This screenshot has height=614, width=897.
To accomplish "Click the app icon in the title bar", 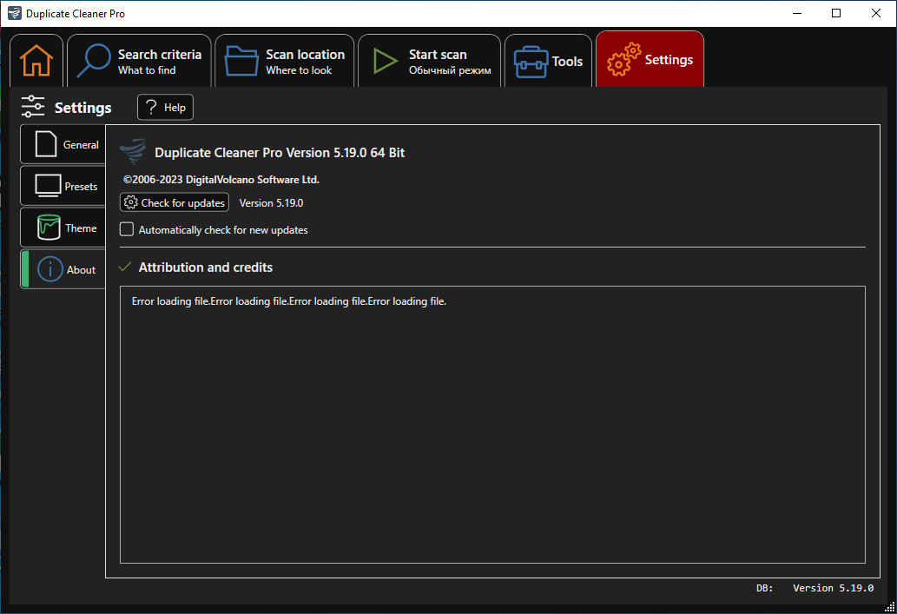I will tap(14, 13).
